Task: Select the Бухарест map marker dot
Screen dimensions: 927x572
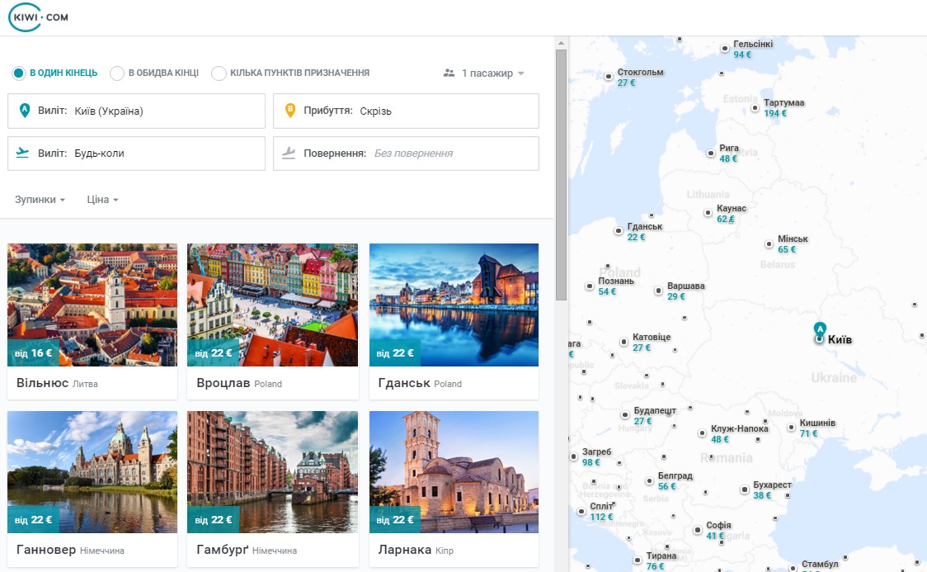Action: (744, 489)
